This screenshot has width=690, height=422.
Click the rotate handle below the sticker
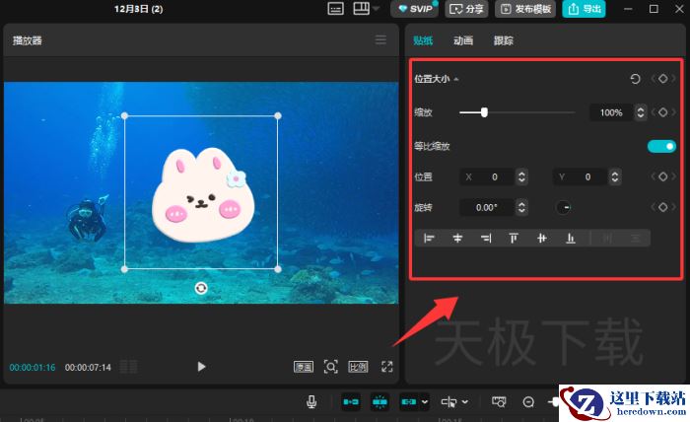tap(201, 288)
